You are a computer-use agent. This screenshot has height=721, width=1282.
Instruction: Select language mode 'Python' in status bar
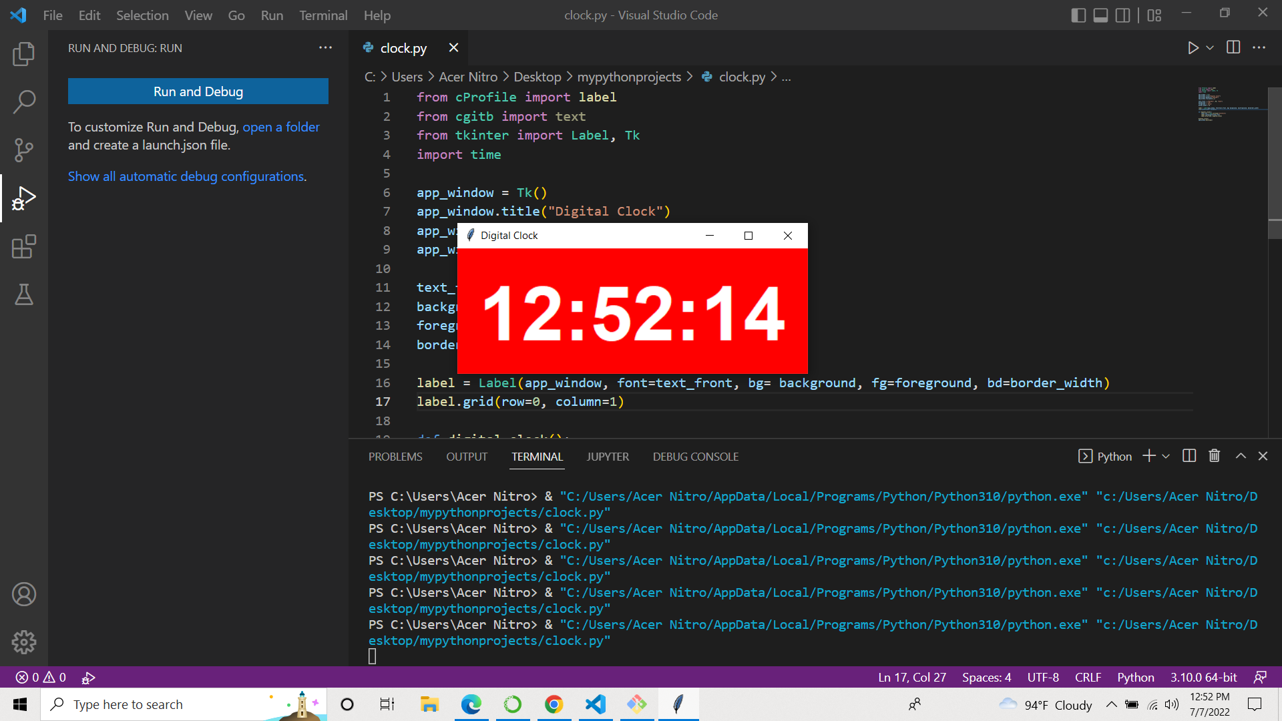click(1135, 677)
